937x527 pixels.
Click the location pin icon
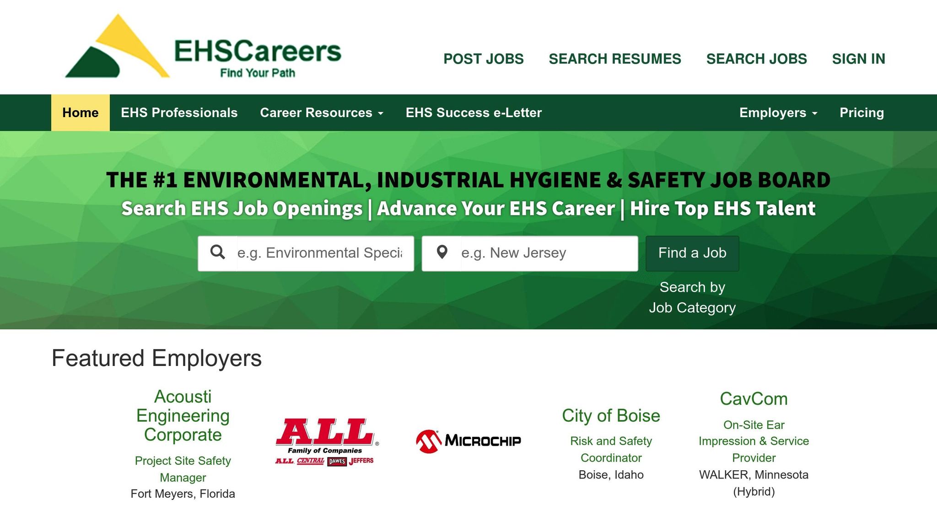(x=442, y=252)
